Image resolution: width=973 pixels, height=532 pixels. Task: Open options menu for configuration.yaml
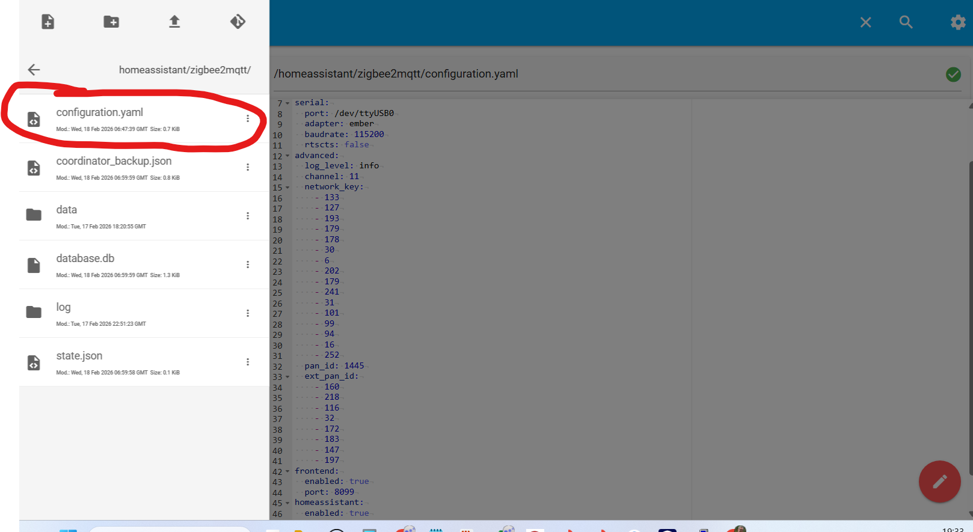[x=248, y=119]
